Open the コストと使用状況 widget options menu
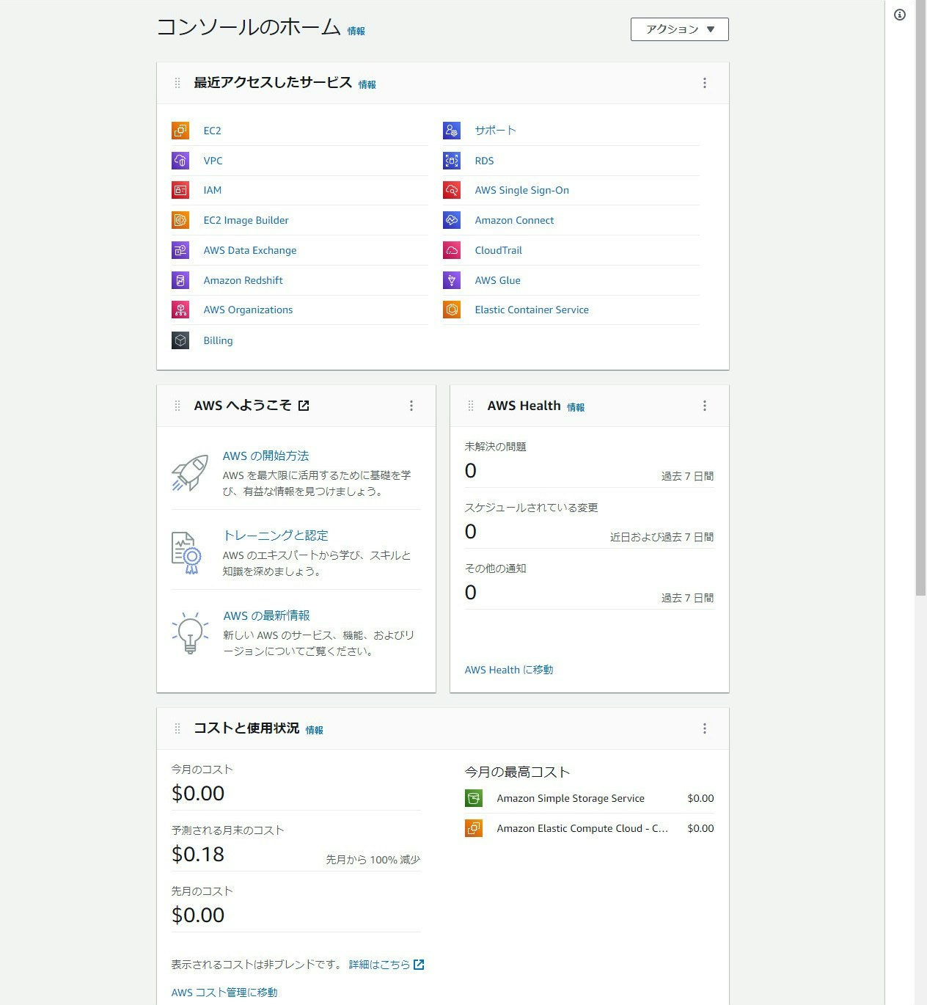 pos(705,728)
